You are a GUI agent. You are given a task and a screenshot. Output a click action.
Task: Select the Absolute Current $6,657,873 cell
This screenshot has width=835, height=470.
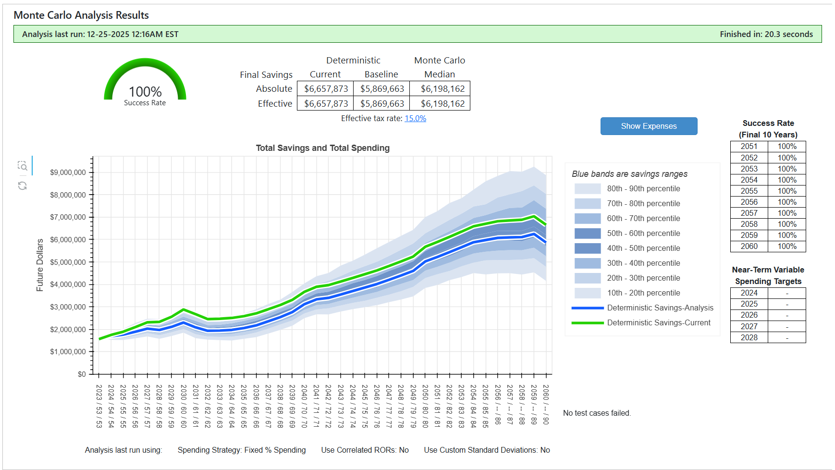[326, 89]
